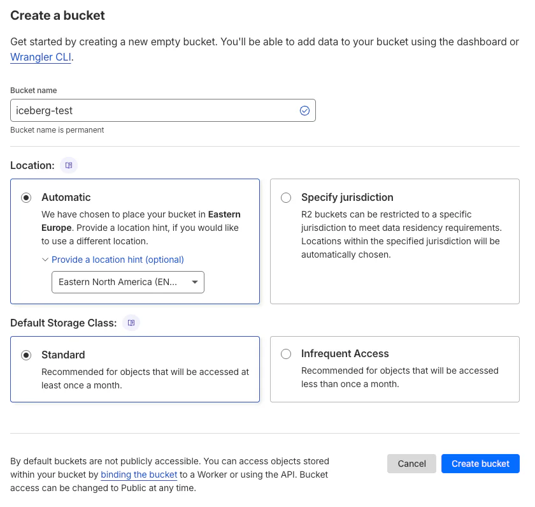Open the Location documentation book icon
Screen dimensions: 535x507
69,165
